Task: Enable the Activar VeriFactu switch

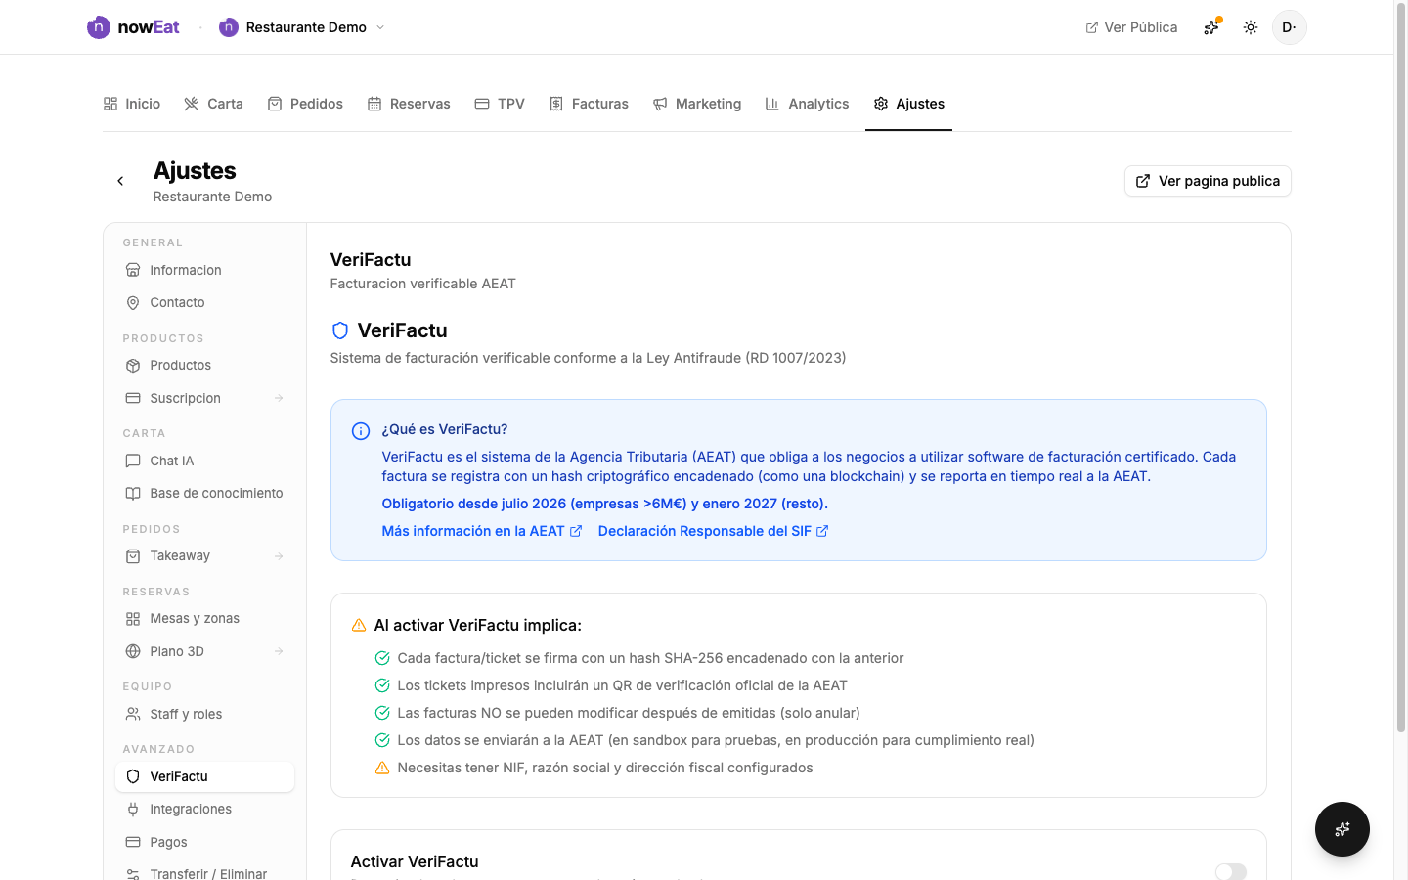Action: (1231, 871)
